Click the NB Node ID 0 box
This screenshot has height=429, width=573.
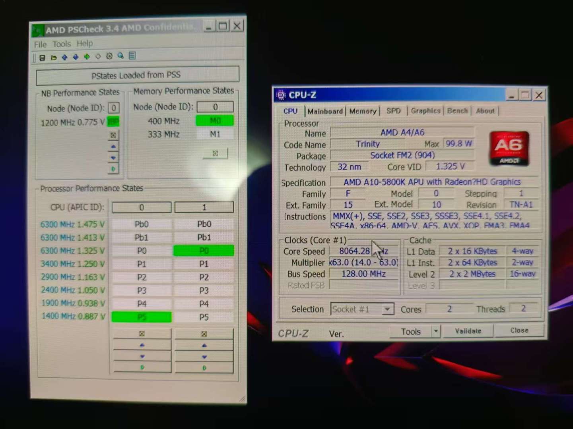point(114,108)
